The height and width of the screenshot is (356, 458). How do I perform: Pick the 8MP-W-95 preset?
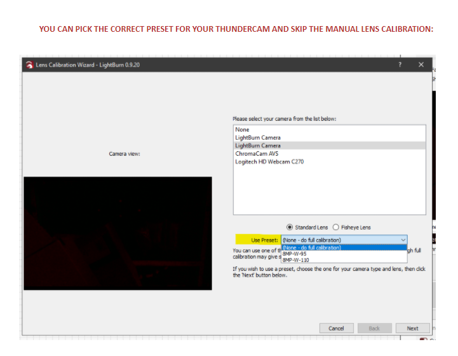point(344,254)
